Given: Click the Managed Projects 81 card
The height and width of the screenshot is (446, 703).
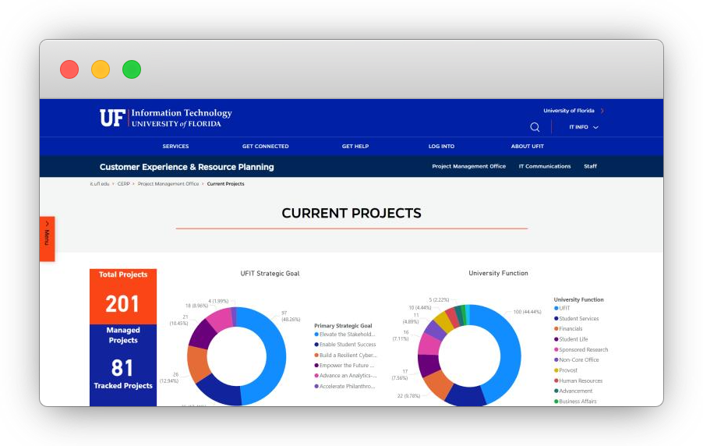Looking at the screenshot, I should click(123, 354).
